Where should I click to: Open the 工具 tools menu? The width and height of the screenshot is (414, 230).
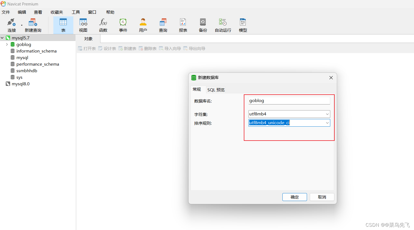(76, 12)
